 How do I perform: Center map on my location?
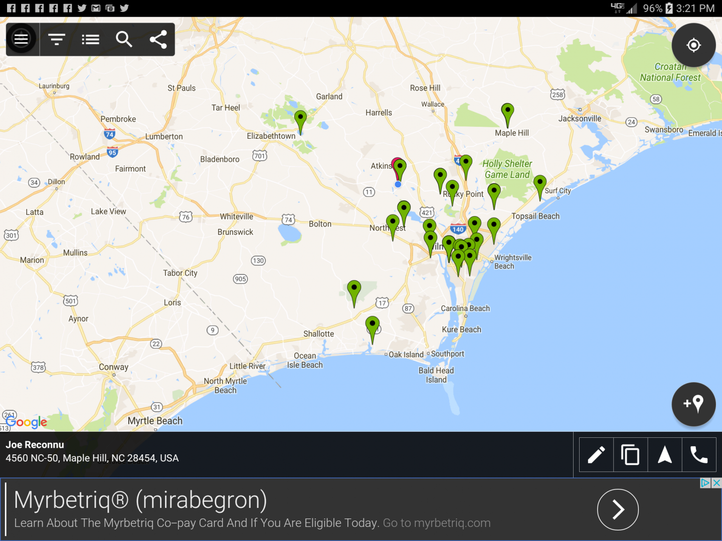(693, 45)
